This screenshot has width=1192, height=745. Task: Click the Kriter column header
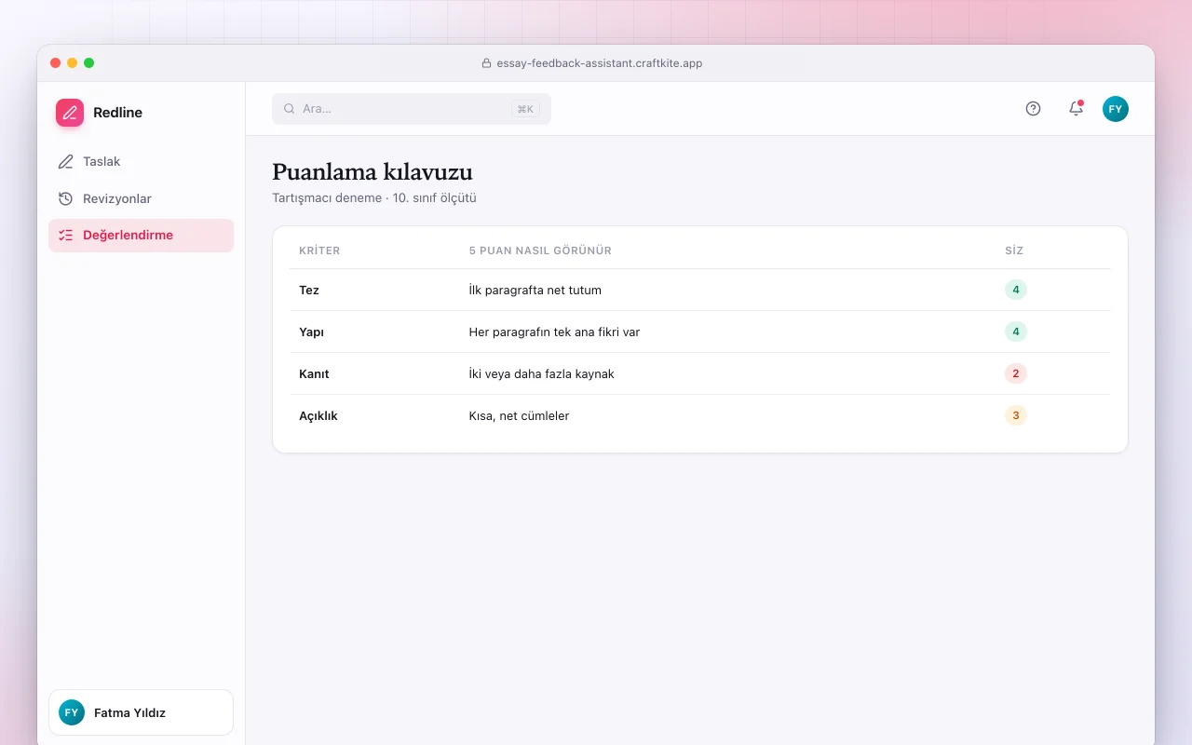[x=319, y=251]
